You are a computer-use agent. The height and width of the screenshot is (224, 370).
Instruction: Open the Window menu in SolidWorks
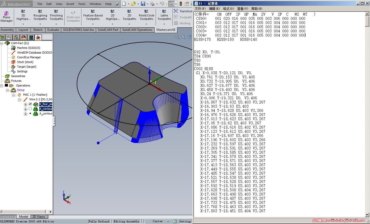coord(95,4)
